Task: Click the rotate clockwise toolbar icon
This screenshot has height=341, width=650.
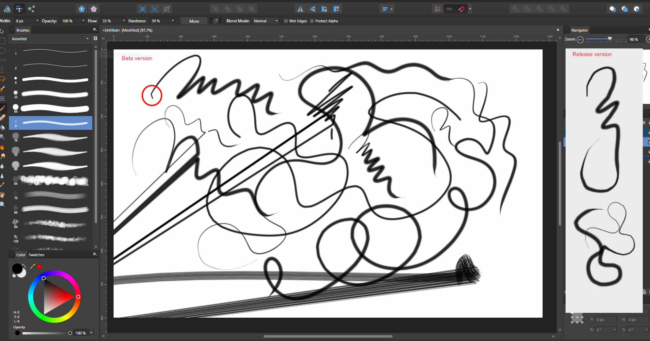Action: point(336,9)
